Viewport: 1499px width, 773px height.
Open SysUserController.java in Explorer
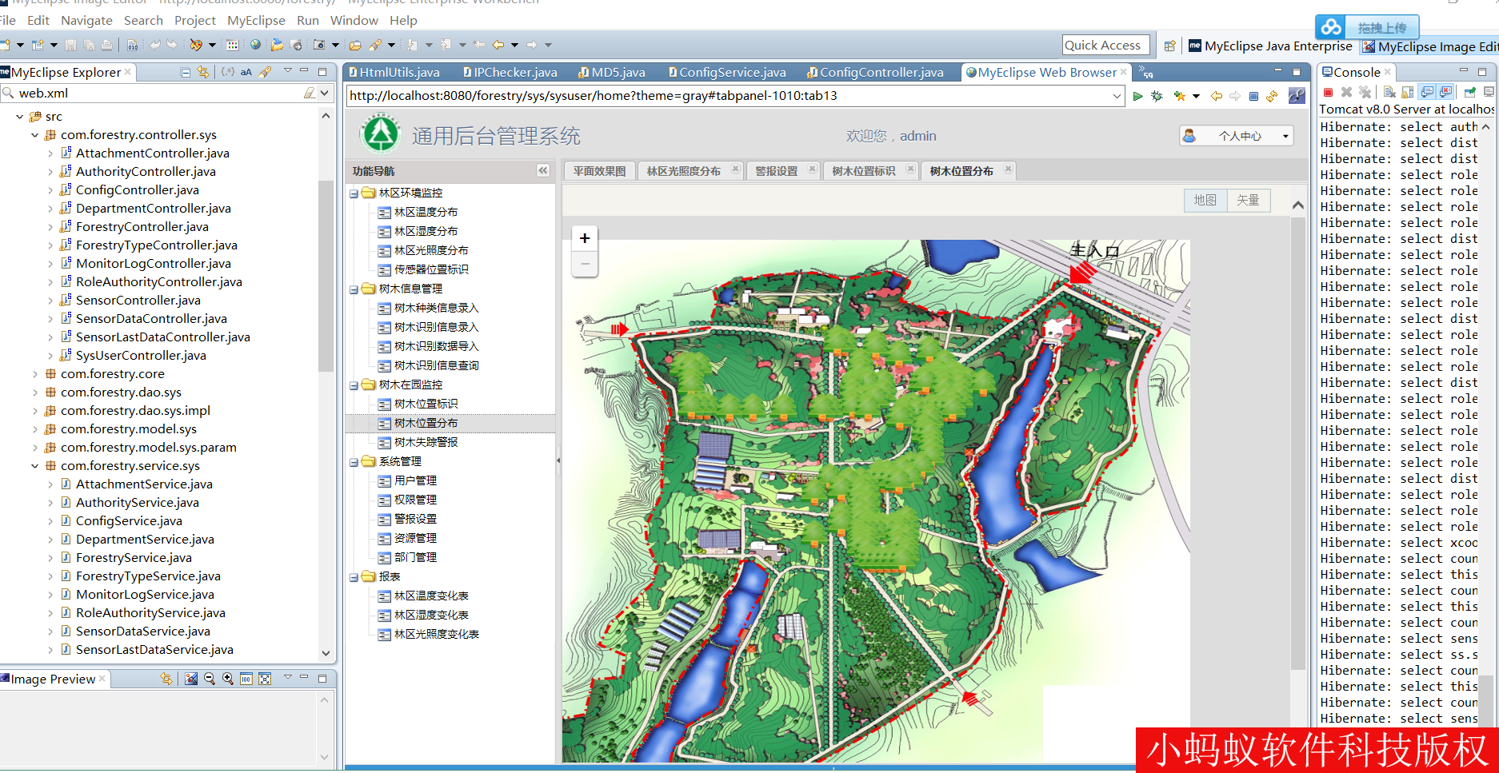pyautogui.click(x=141, y=356)
